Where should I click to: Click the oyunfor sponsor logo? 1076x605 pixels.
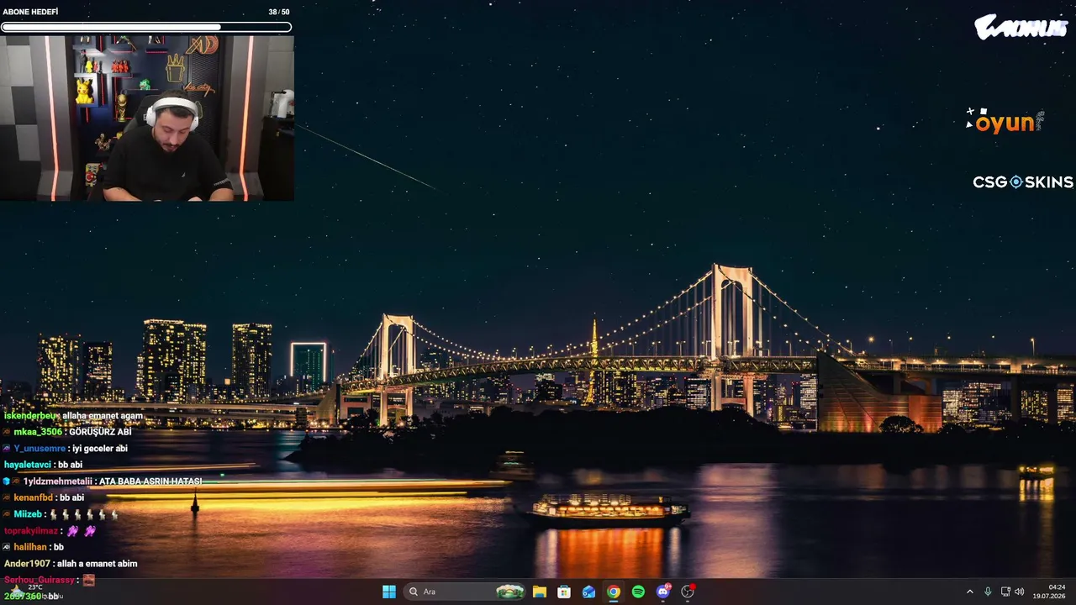coord(1005,122)
